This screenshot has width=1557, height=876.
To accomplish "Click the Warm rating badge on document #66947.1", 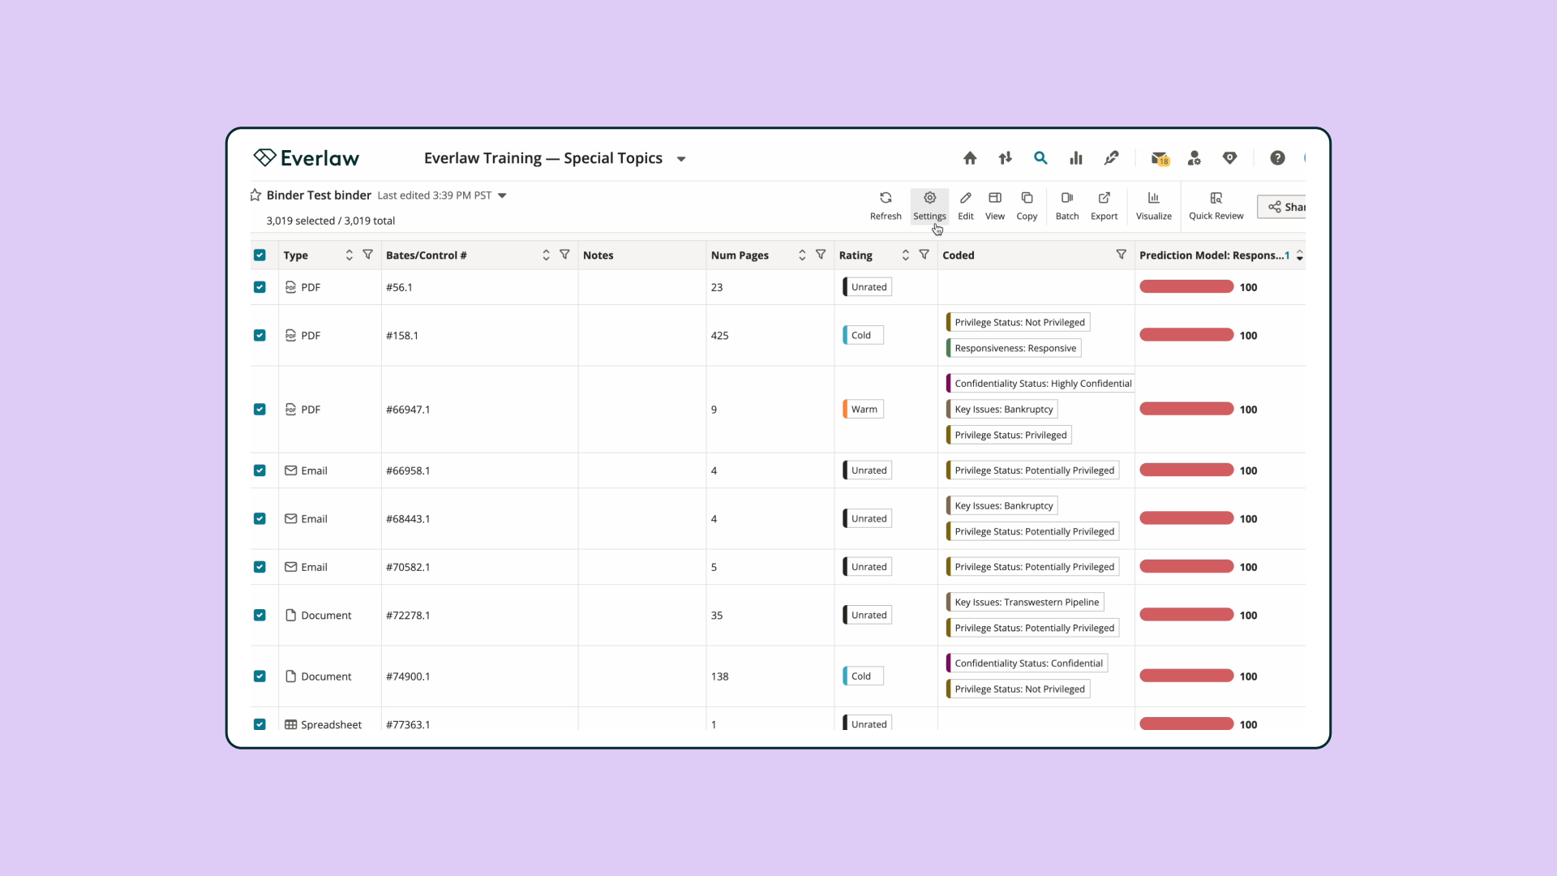I will (862, 409).
